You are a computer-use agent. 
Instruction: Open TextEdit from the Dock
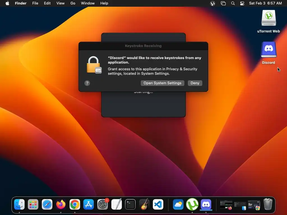(116, 204)
